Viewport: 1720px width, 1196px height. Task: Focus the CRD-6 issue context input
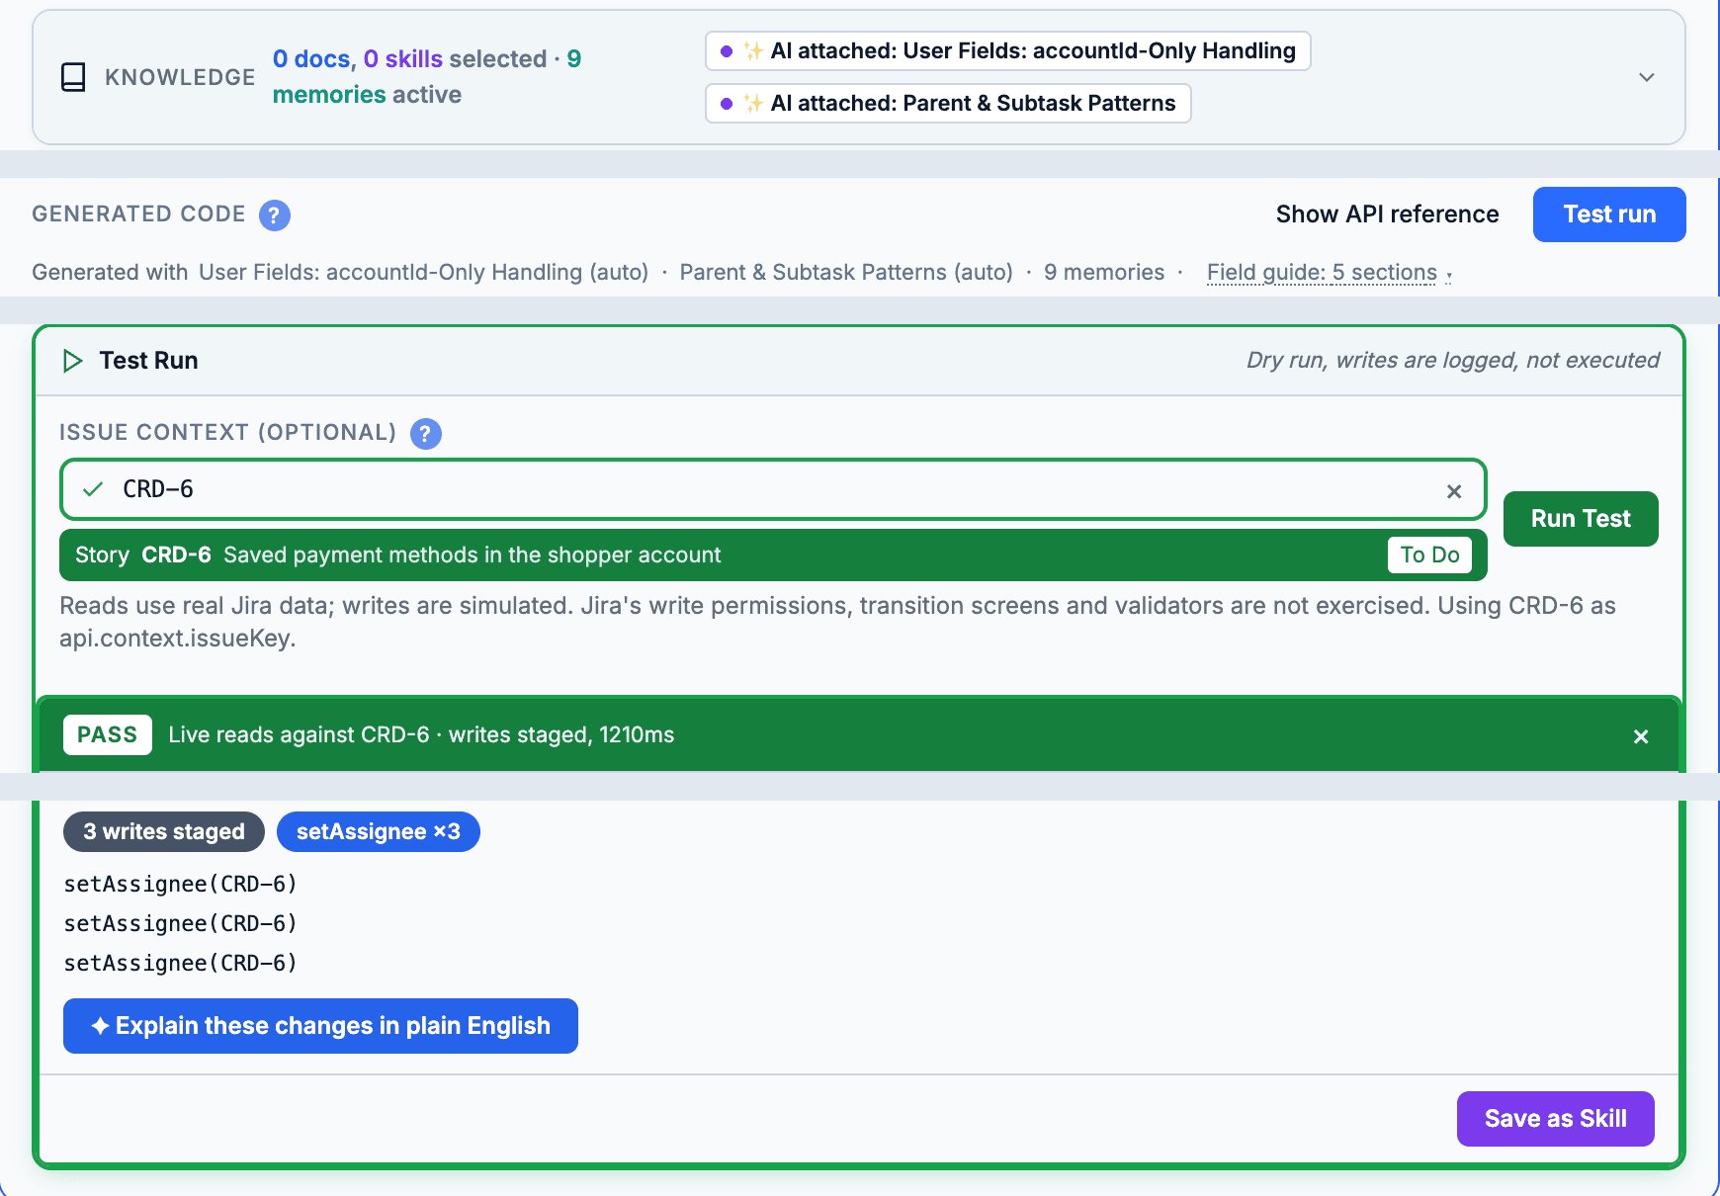tap(773, 489)
